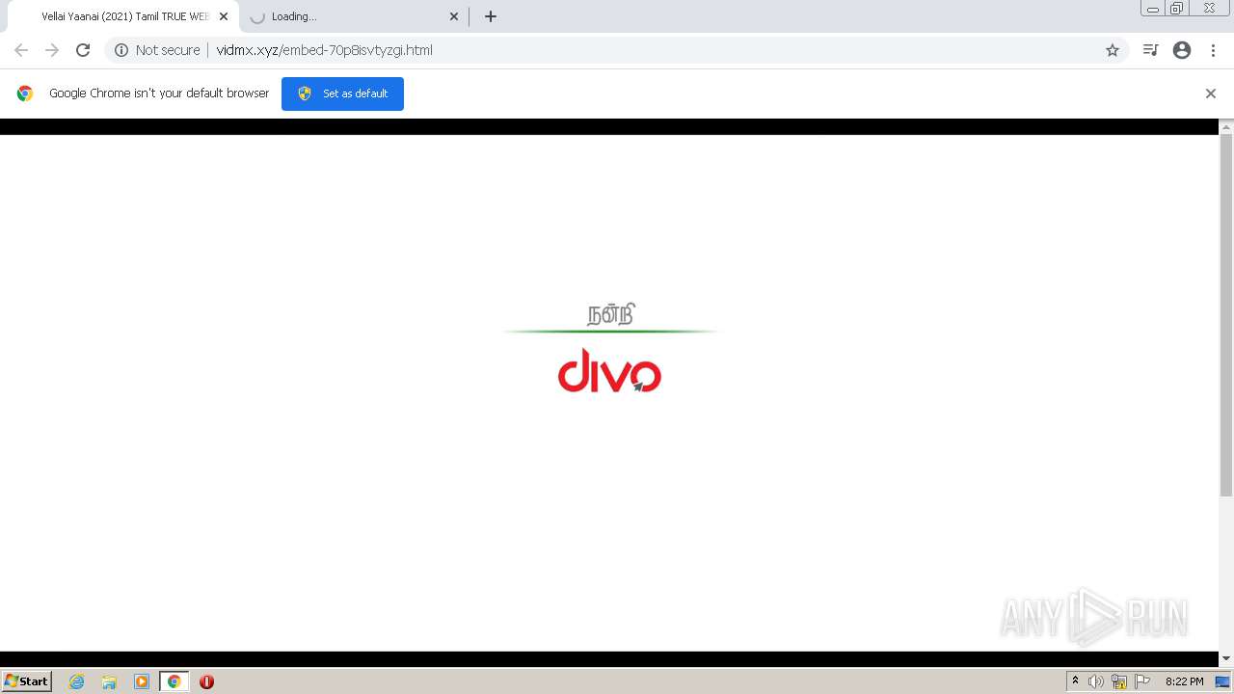The width and height of the screenshot is (1234, 694).
Task: View Not secure site information
Action: click(x=157, y=50)
